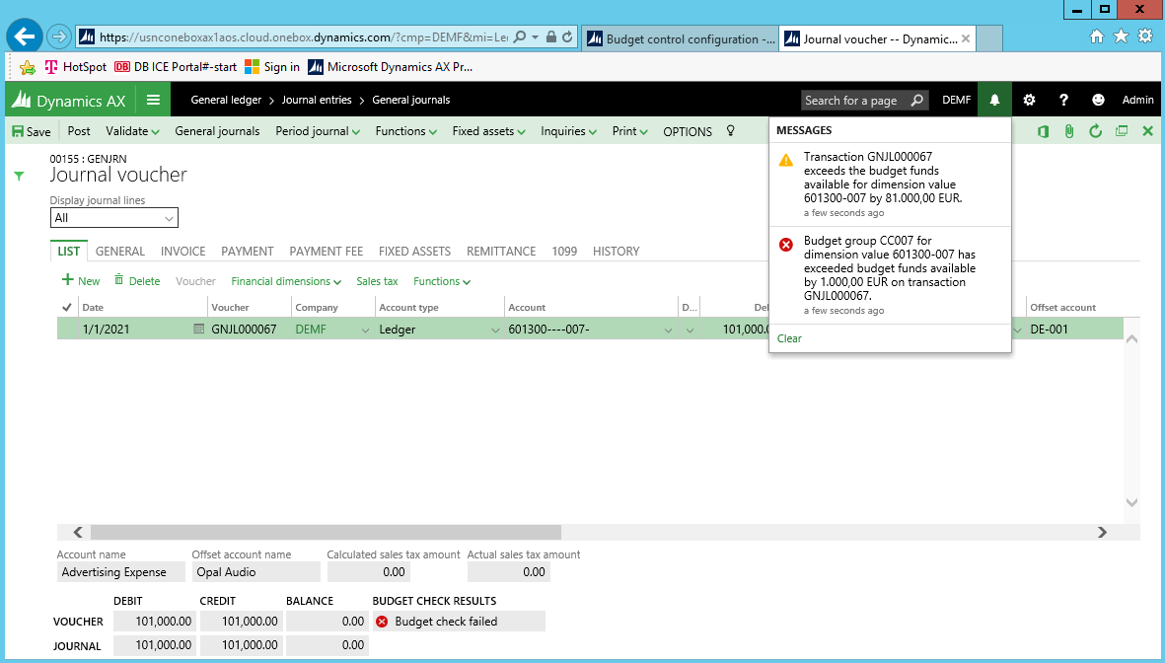This screenshot has width=1165, height=663.
Task: Click the horizontal scrollbar of the grid
Action: (x=326, y=532)
